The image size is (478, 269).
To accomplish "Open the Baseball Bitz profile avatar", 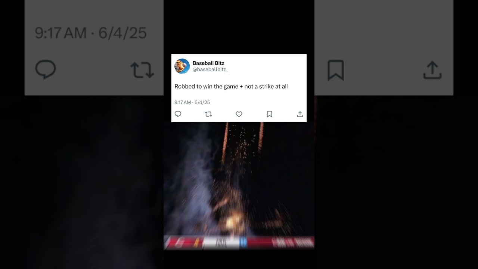I will (x=182, y=66).
